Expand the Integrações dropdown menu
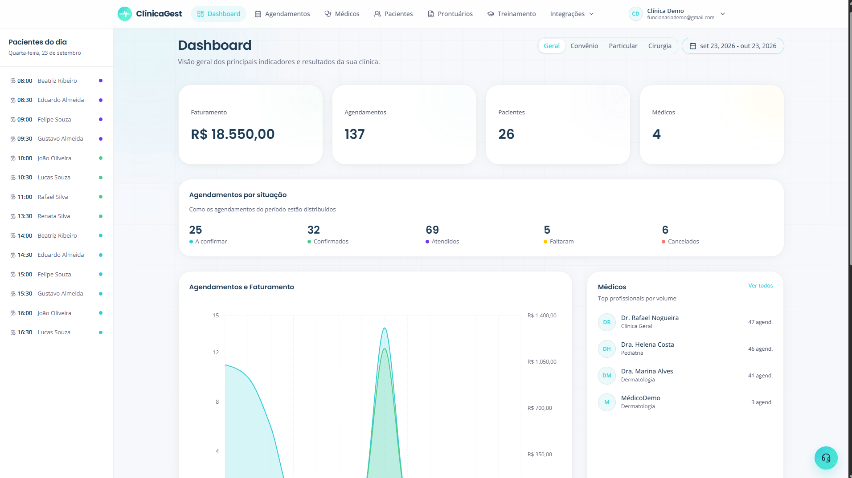 tap(572, 14)
